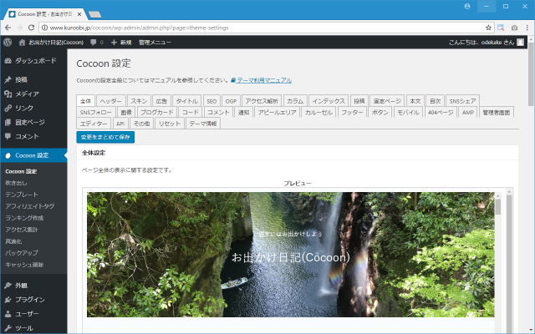Open テーマ利用マニュアル link
This screenshot has height=334, width=535.
point(262,80)
